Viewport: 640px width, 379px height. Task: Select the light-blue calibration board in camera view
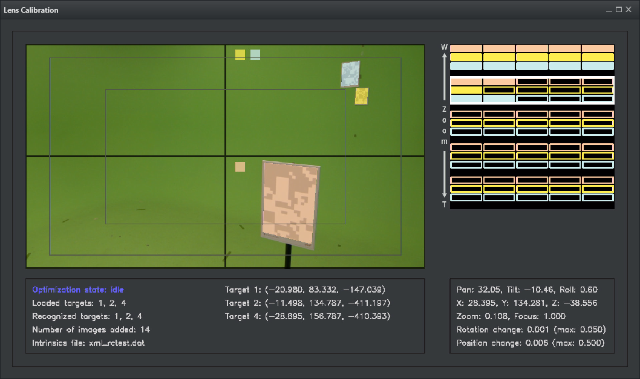(x=350, y=74)
